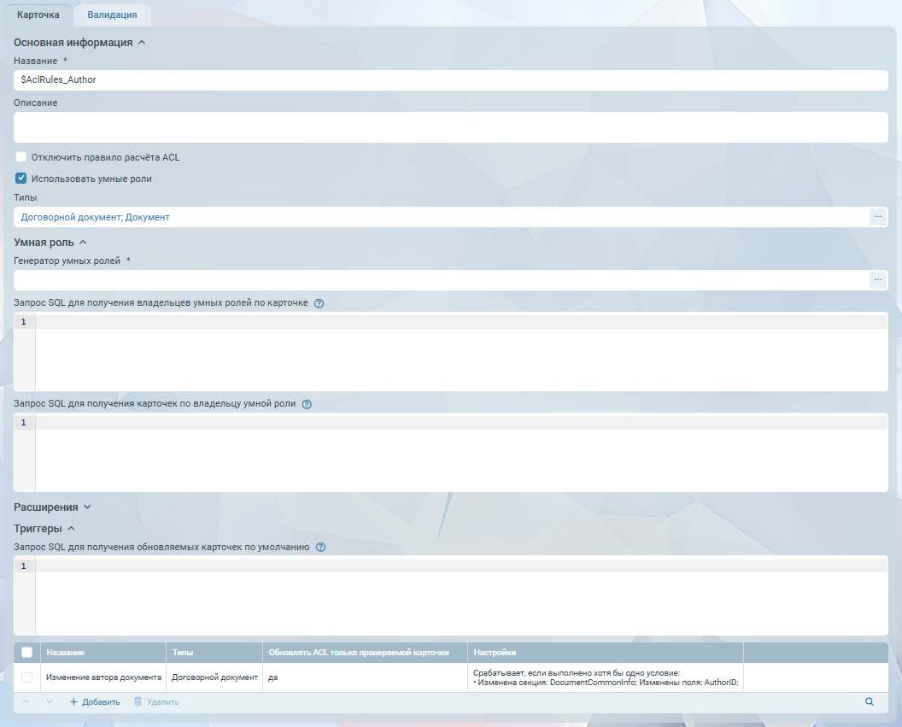Collapse the Триггеры section
Screen dimensions: 902x727
71,529
